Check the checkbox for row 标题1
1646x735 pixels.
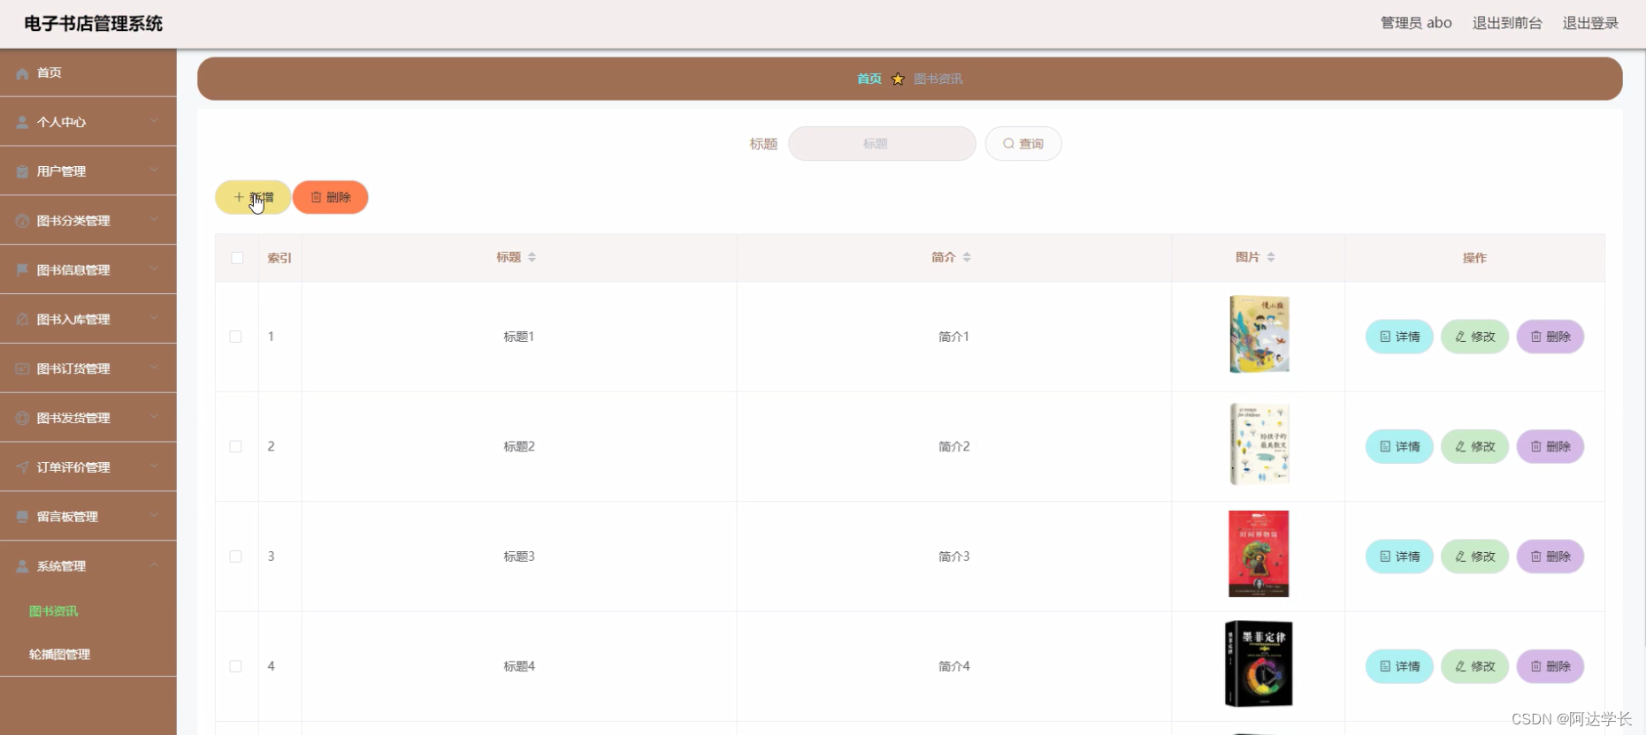235,337
